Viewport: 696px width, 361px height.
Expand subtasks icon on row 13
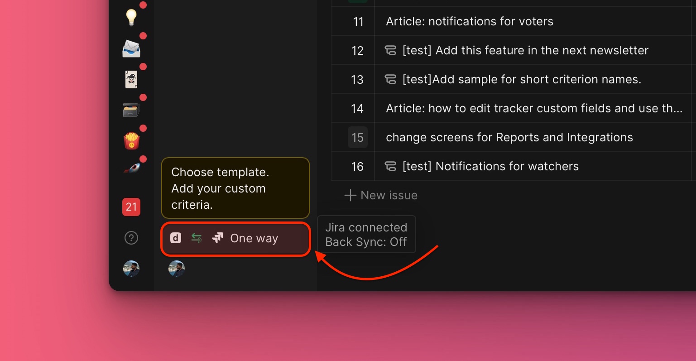pyautogui.click(x=390, y=79)
